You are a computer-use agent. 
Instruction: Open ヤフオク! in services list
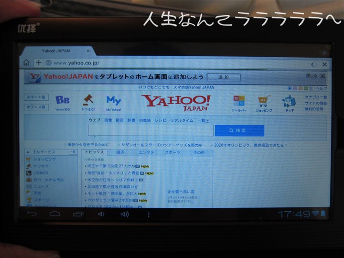[42, 166]
